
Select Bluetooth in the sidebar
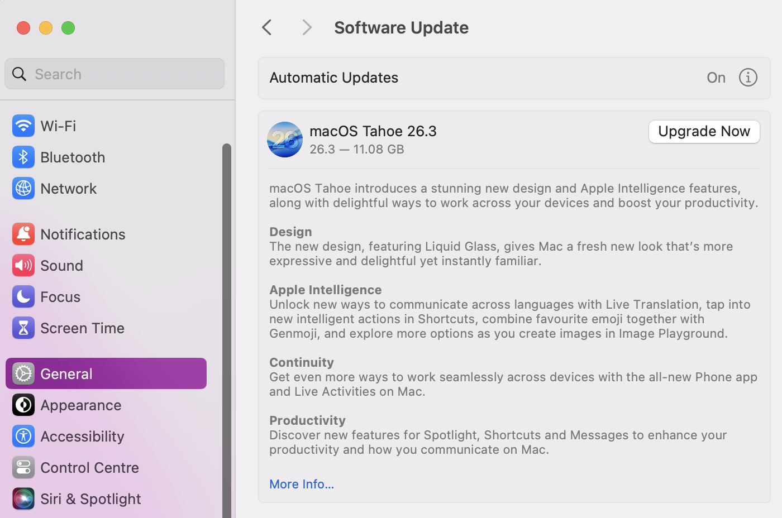[x=72, y=157]
